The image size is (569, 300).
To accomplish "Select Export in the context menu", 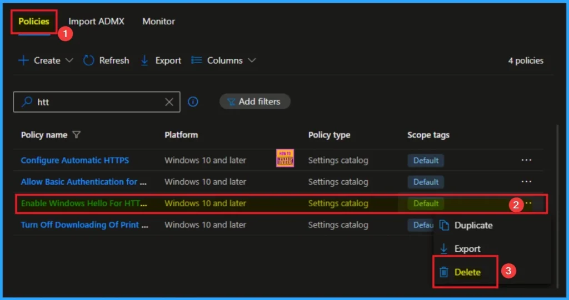I will [x=467, y=249].
